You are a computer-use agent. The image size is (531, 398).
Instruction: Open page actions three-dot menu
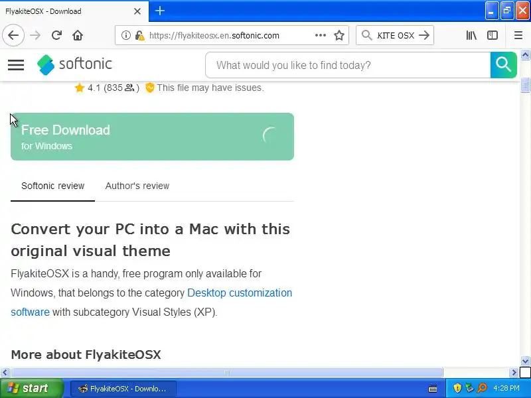tap(321, 35)
